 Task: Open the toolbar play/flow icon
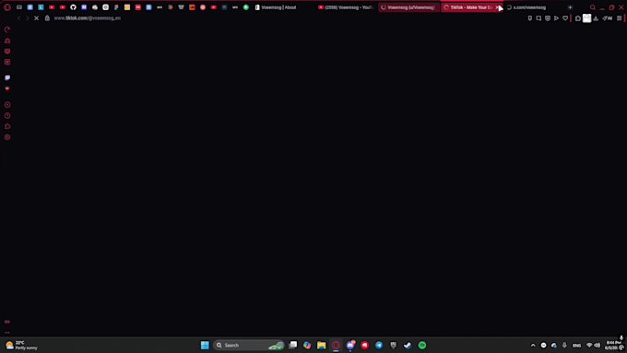click(556, 18)
